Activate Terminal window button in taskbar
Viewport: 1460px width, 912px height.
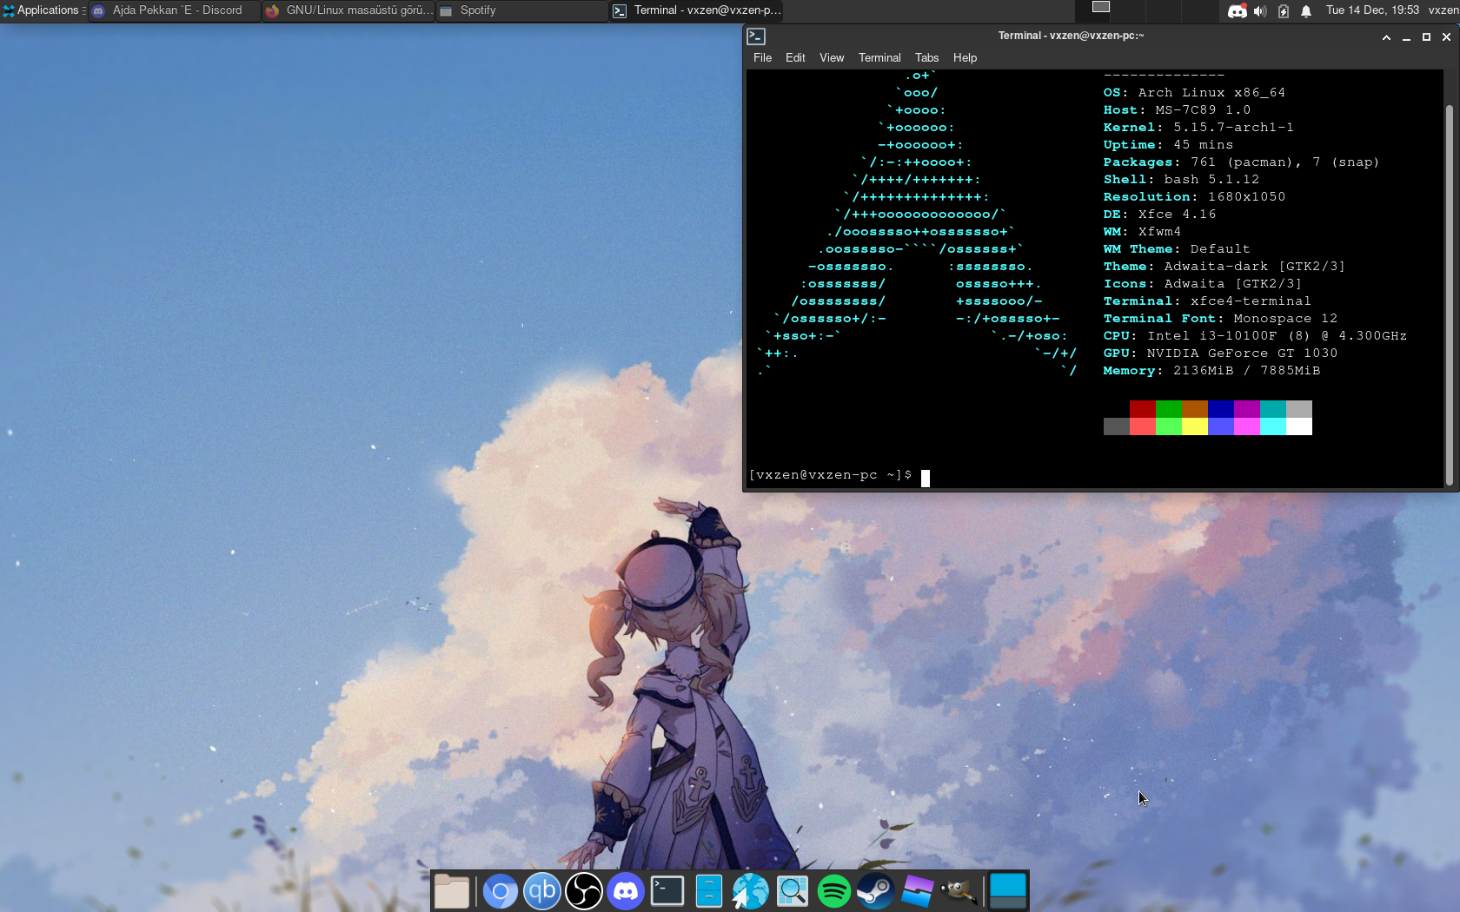click(x=696, y=10)
